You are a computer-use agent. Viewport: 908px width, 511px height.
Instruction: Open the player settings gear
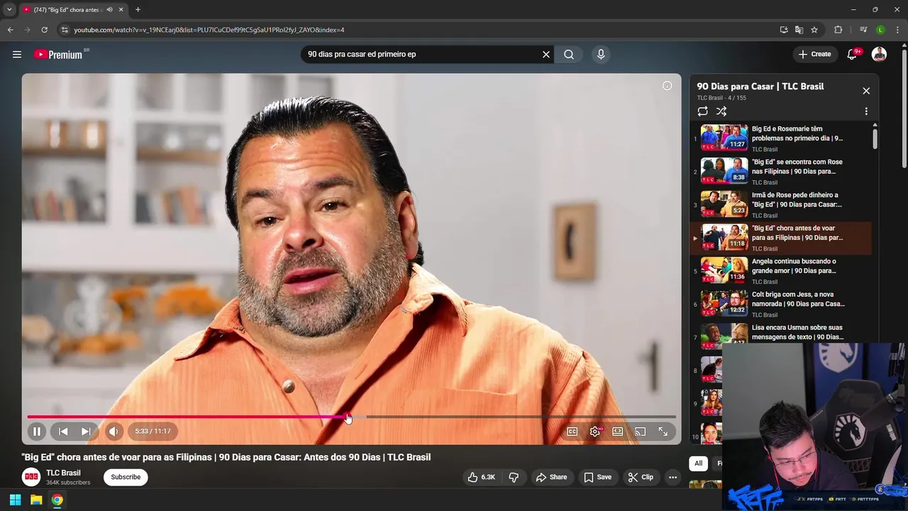click(x=595, y=432)
